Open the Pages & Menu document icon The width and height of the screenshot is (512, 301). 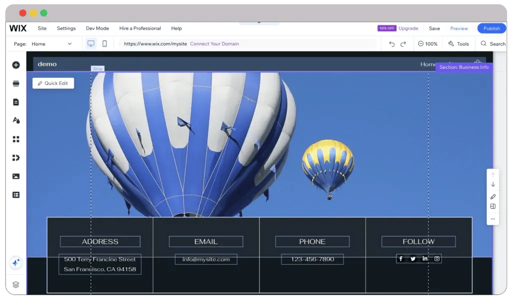pos(16,102)
